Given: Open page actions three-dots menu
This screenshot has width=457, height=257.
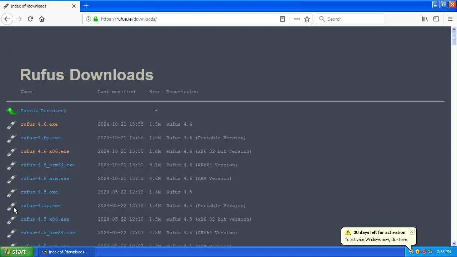Looking at the screenshot, I should (297, 19).
